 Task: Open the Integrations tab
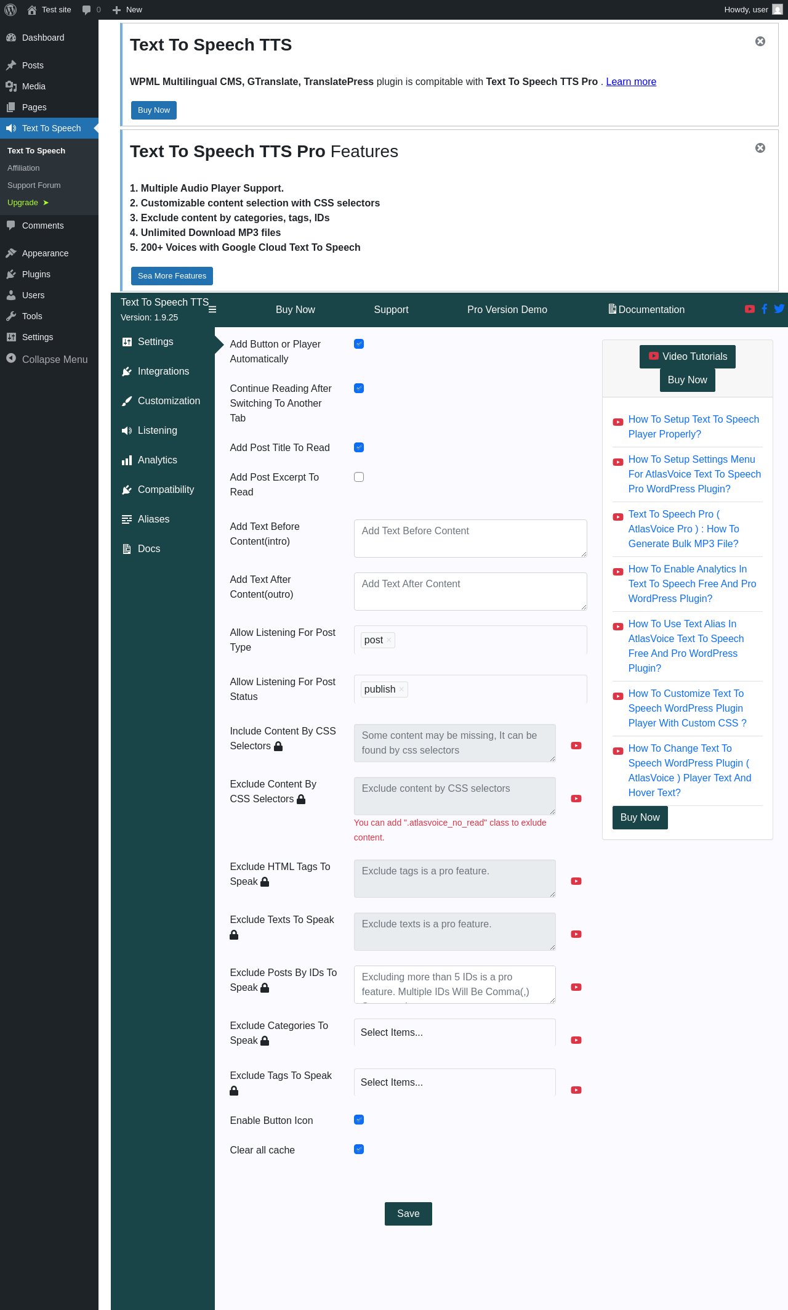163,372
